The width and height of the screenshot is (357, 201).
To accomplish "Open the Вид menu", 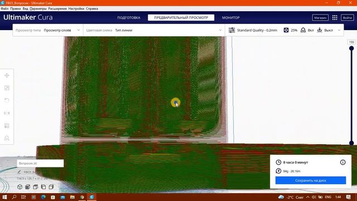I will tap(25, 9).
